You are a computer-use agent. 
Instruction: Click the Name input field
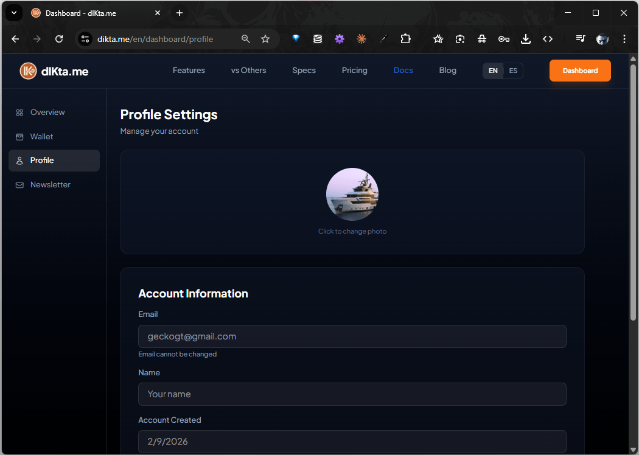[352, 394]
